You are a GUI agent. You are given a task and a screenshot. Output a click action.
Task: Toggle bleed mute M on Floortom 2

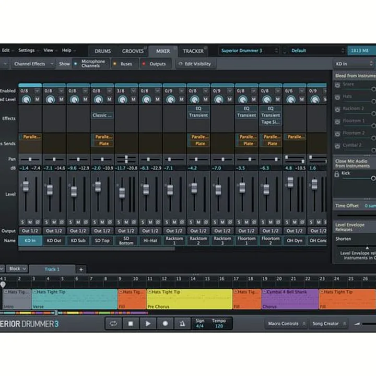pyautogui.click(x=278, y=99)
